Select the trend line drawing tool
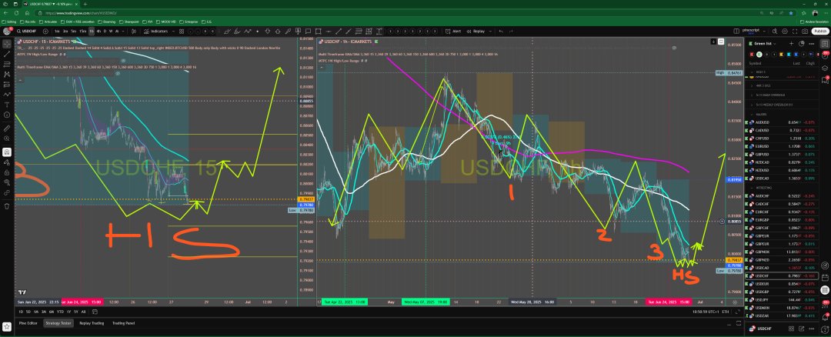 [7, 54]
